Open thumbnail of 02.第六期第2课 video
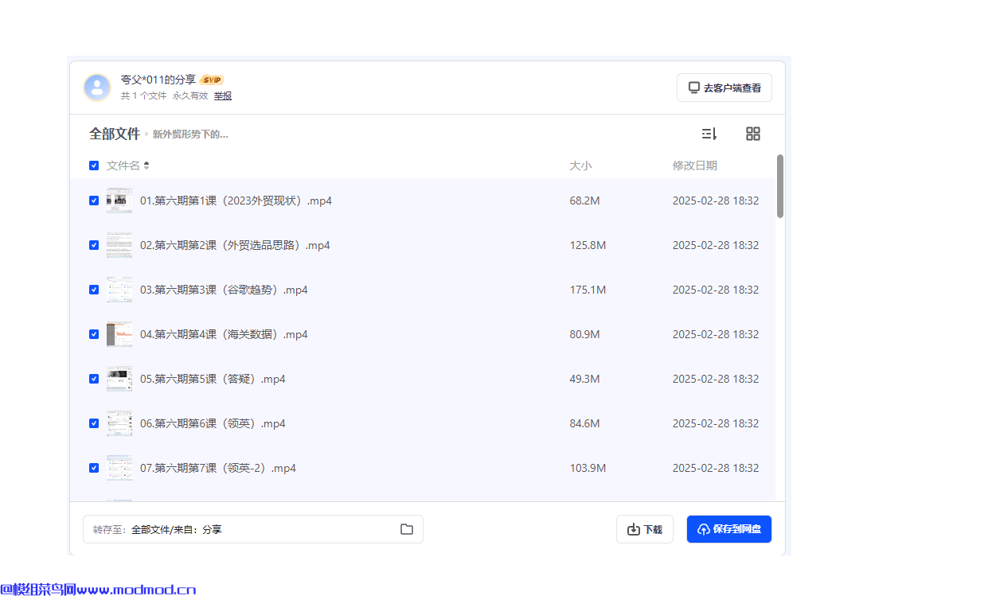The height and width of the screenshot is (596, 992). click(119, 245)
